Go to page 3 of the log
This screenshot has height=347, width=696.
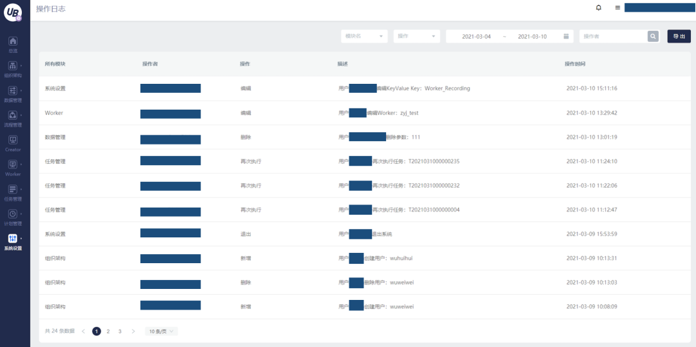(120, 331)
